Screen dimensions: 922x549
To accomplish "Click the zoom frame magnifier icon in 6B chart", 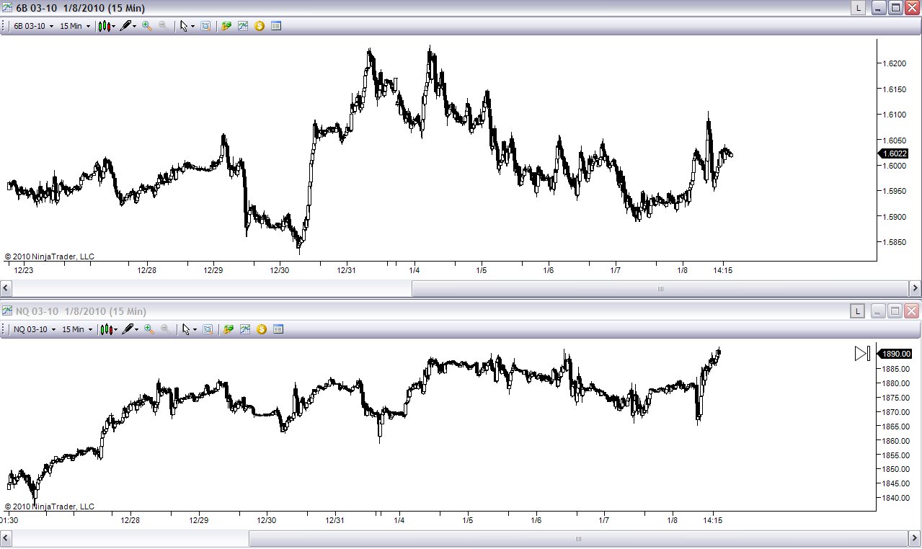I will 205,26.
